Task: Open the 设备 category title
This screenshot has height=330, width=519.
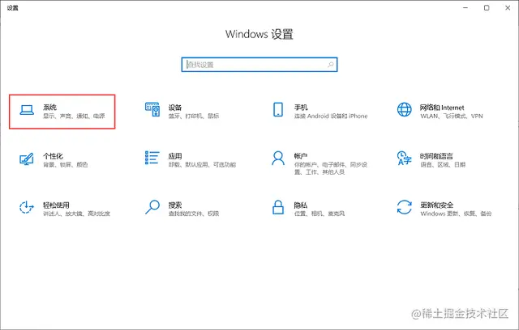Action: [175, 108]
